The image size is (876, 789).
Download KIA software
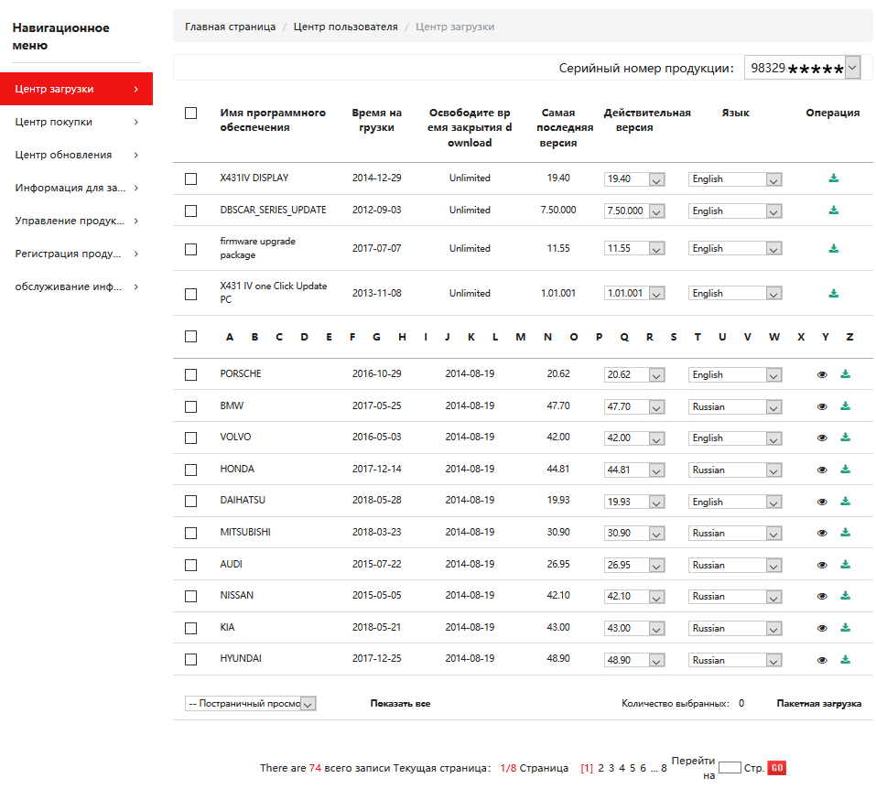pos(845,628)
